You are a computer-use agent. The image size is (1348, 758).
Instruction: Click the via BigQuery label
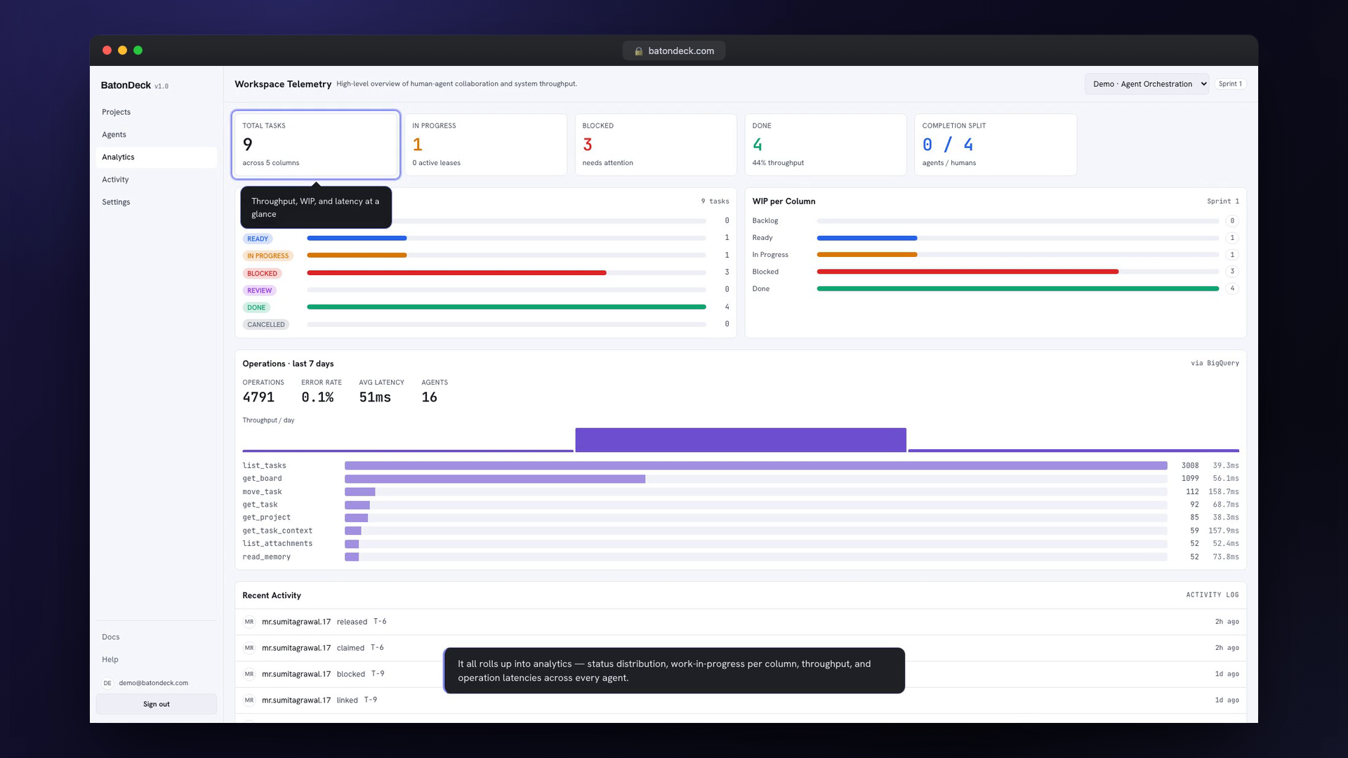click(x=1215, y=364)
